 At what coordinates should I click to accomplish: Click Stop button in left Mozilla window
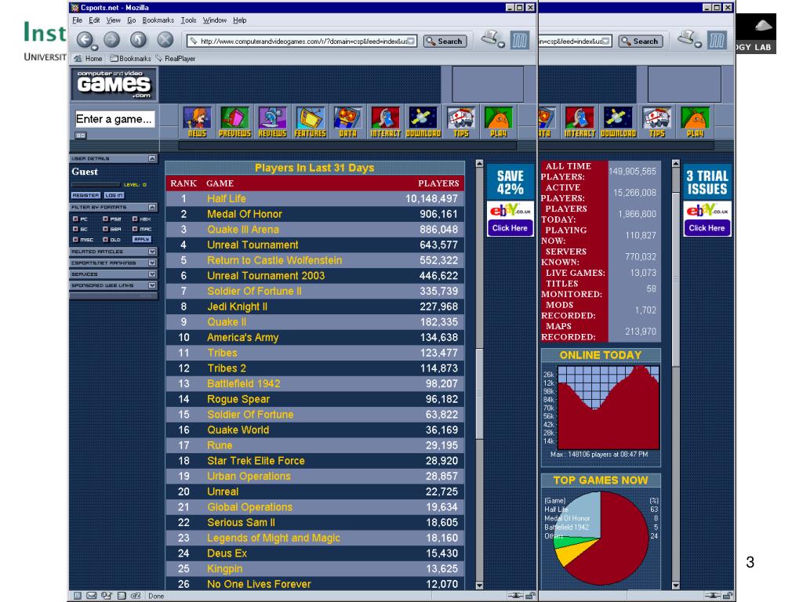coord(165,40)
